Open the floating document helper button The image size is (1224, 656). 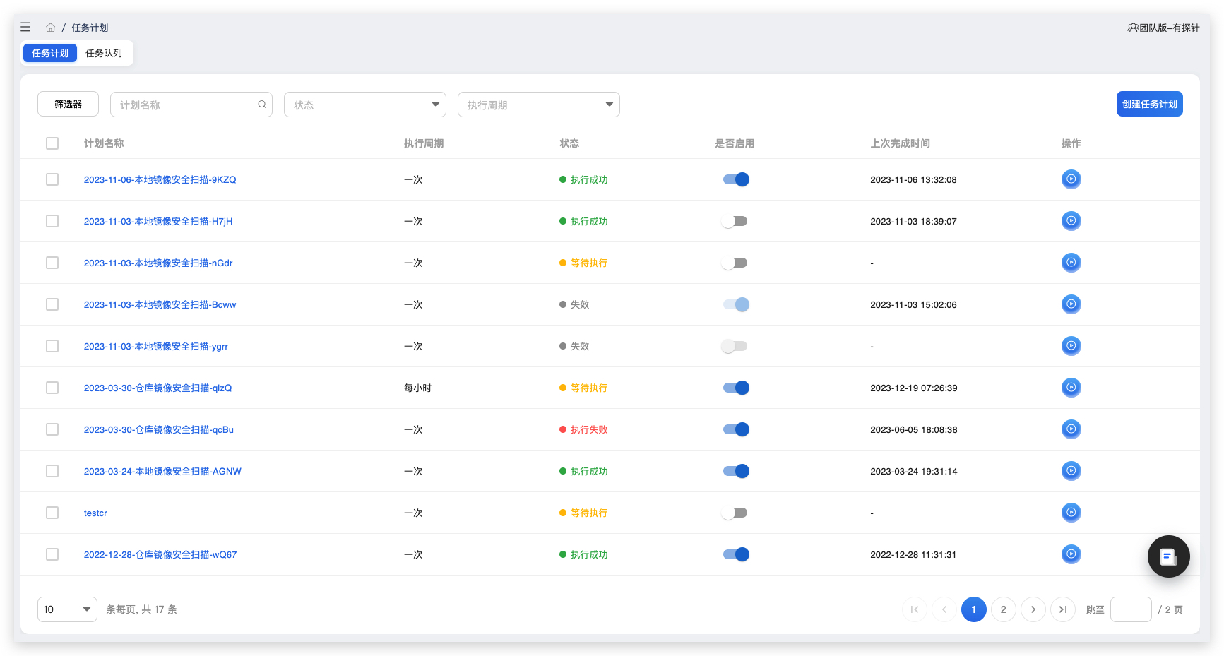(x=1168, y=556)
